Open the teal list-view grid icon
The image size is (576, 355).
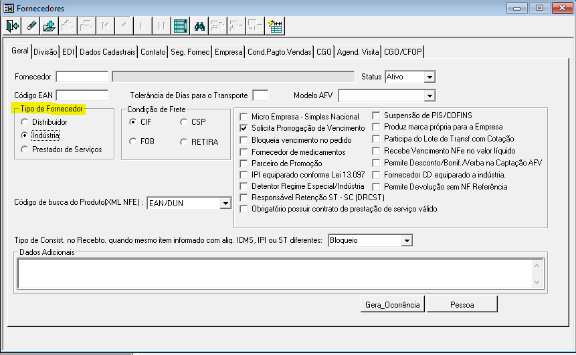(x=181, y=26)
